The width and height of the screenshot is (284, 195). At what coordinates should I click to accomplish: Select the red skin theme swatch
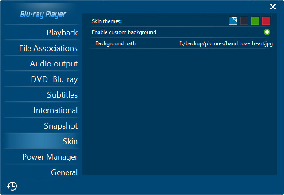[266, 21]
